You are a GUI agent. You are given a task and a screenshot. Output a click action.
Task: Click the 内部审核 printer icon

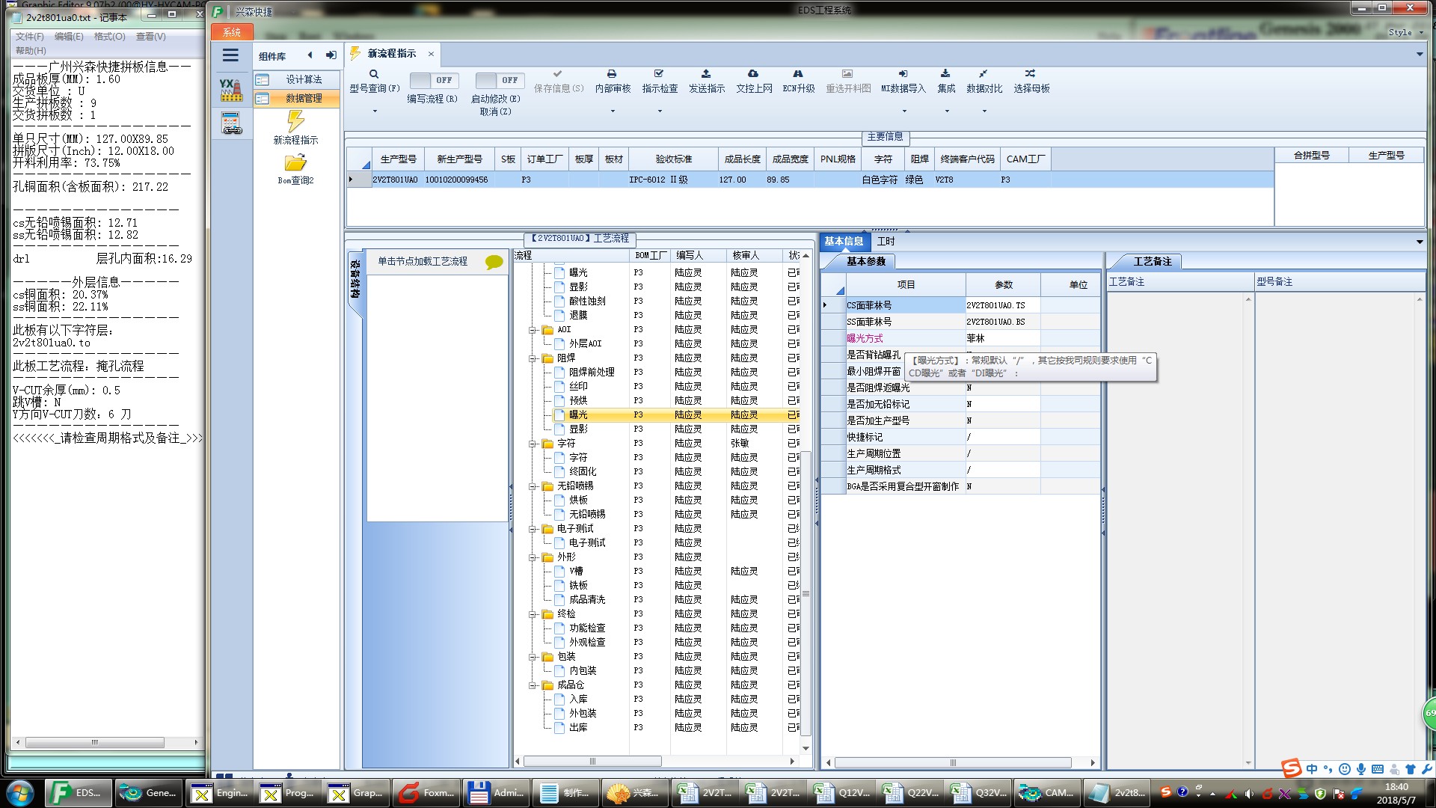pos(612,74)
